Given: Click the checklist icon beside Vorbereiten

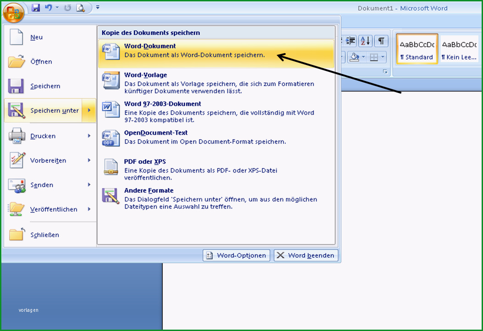Looking at the screenshot, I should pos(17,160).
